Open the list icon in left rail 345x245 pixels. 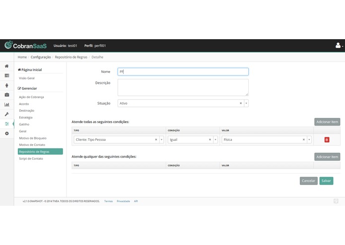coord(7,75)
